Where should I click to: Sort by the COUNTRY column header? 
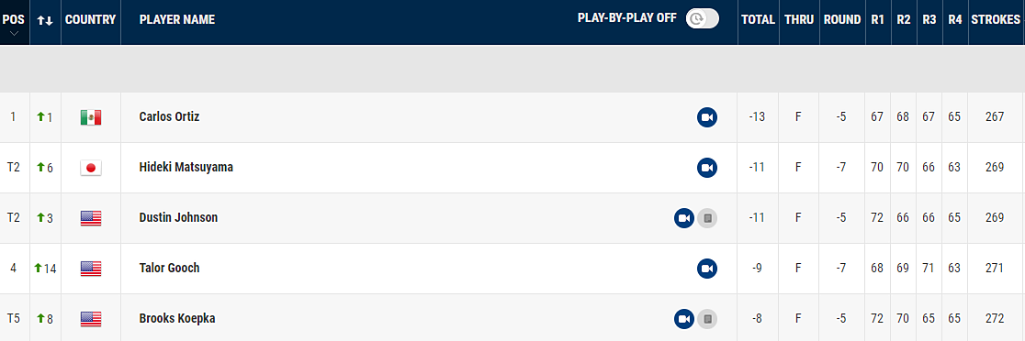pyautogui.click(x=90, y=19)
